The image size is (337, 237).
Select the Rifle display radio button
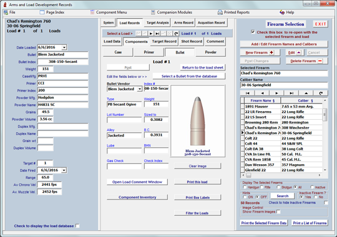tap(261, 187)
